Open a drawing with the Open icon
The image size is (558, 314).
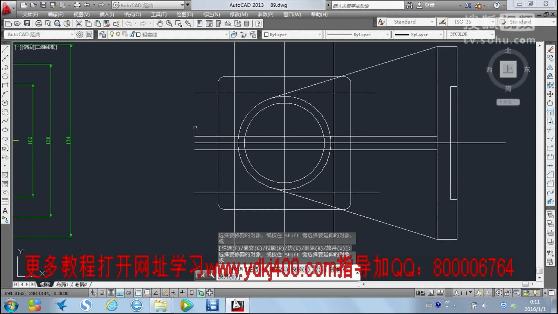click(33, 5)
